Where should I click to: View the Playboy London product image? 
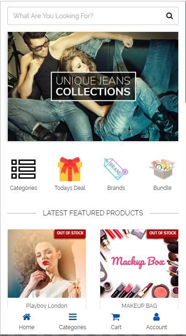pos(47,264)
